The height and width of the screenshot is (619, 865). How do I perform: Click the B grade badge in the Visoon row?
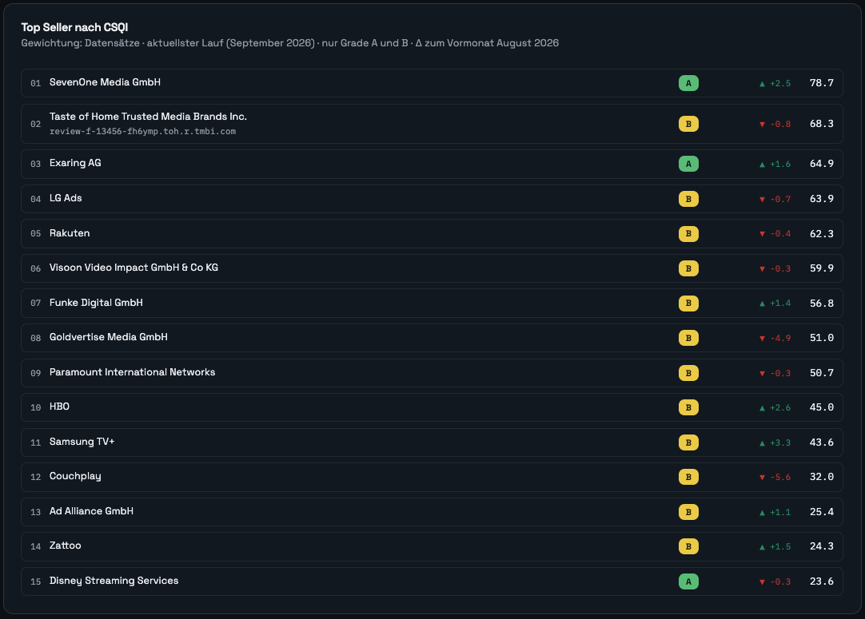[x=688, y=268]
